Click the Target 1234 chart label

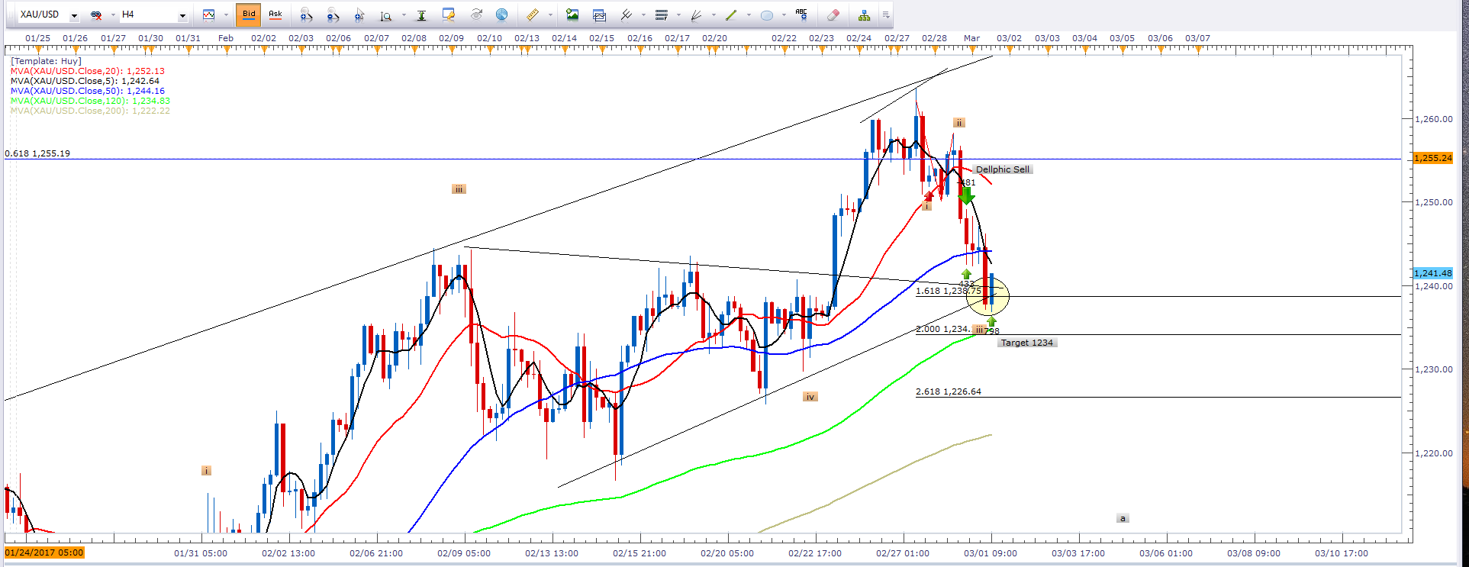(1026, 343)
